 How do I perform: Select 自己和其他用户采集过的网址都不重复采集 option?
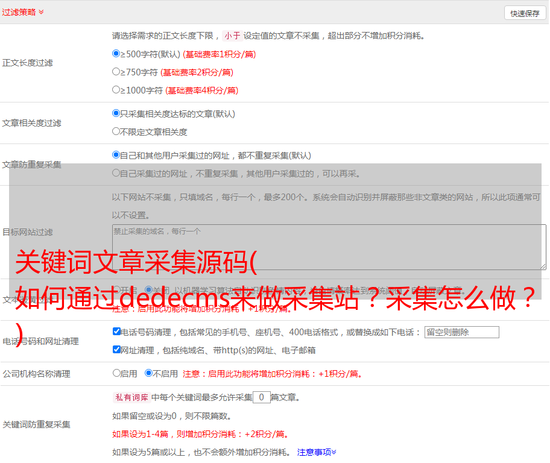click(x=116, y=155)
